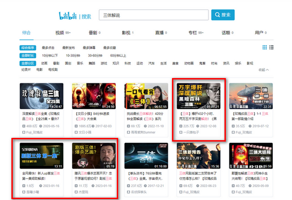The image size is (292, 200).
Task: Sort results by 最多弹幕
Action: point(89,47)
